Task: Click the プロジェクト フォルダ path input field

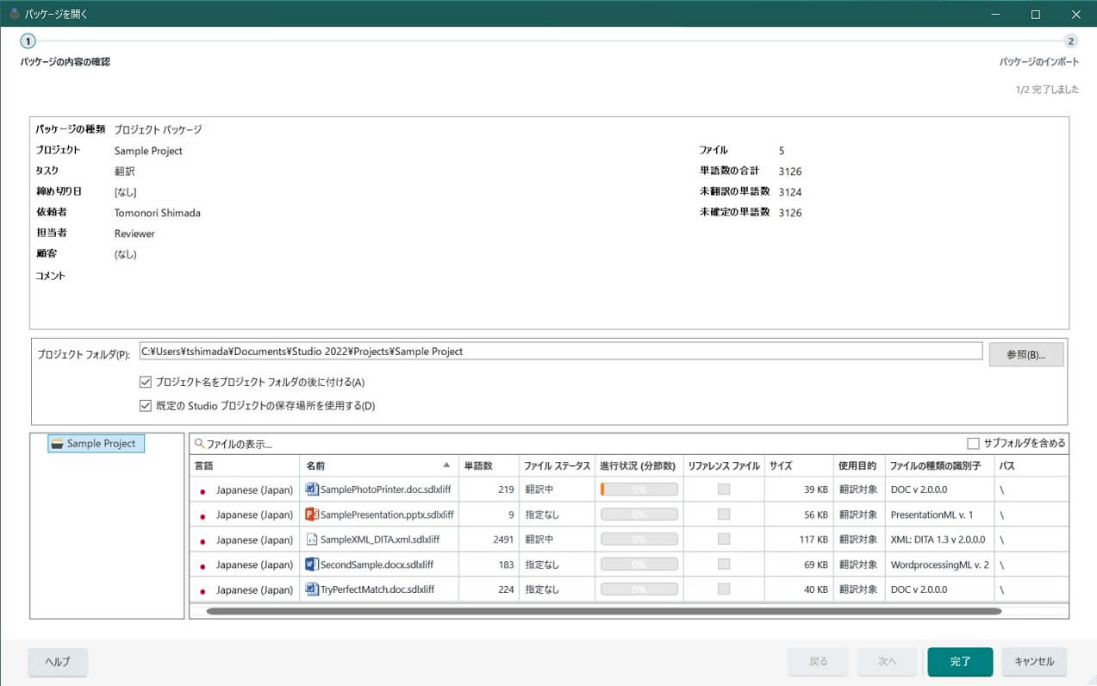Action: pyautogui.click(x=560, y=352)
